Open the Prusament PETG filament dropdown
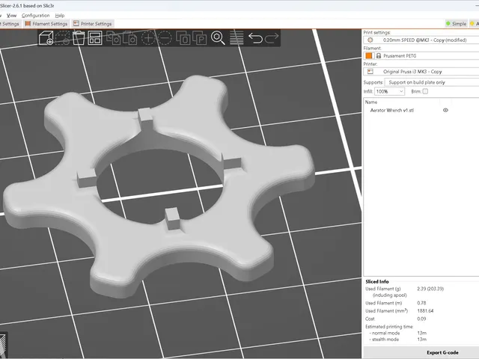479x359 pixels. [427, 56]
